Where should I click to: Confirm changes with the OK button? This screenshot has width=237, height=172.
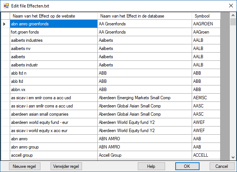pos(187,166)
